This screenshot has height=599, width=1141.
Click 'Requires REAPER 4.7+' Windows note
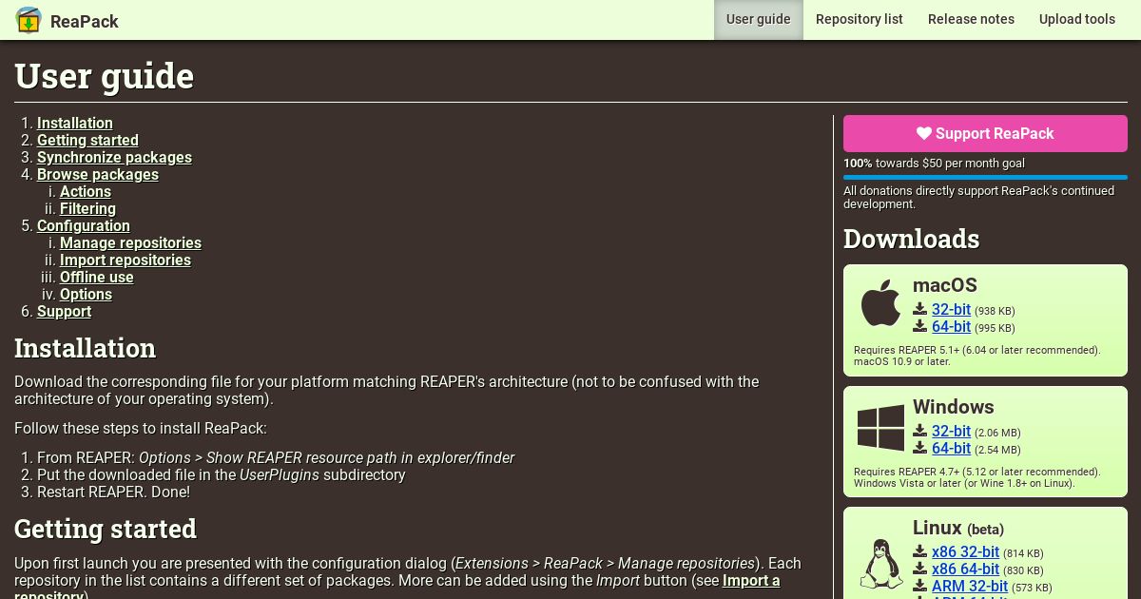pos(977,472)
